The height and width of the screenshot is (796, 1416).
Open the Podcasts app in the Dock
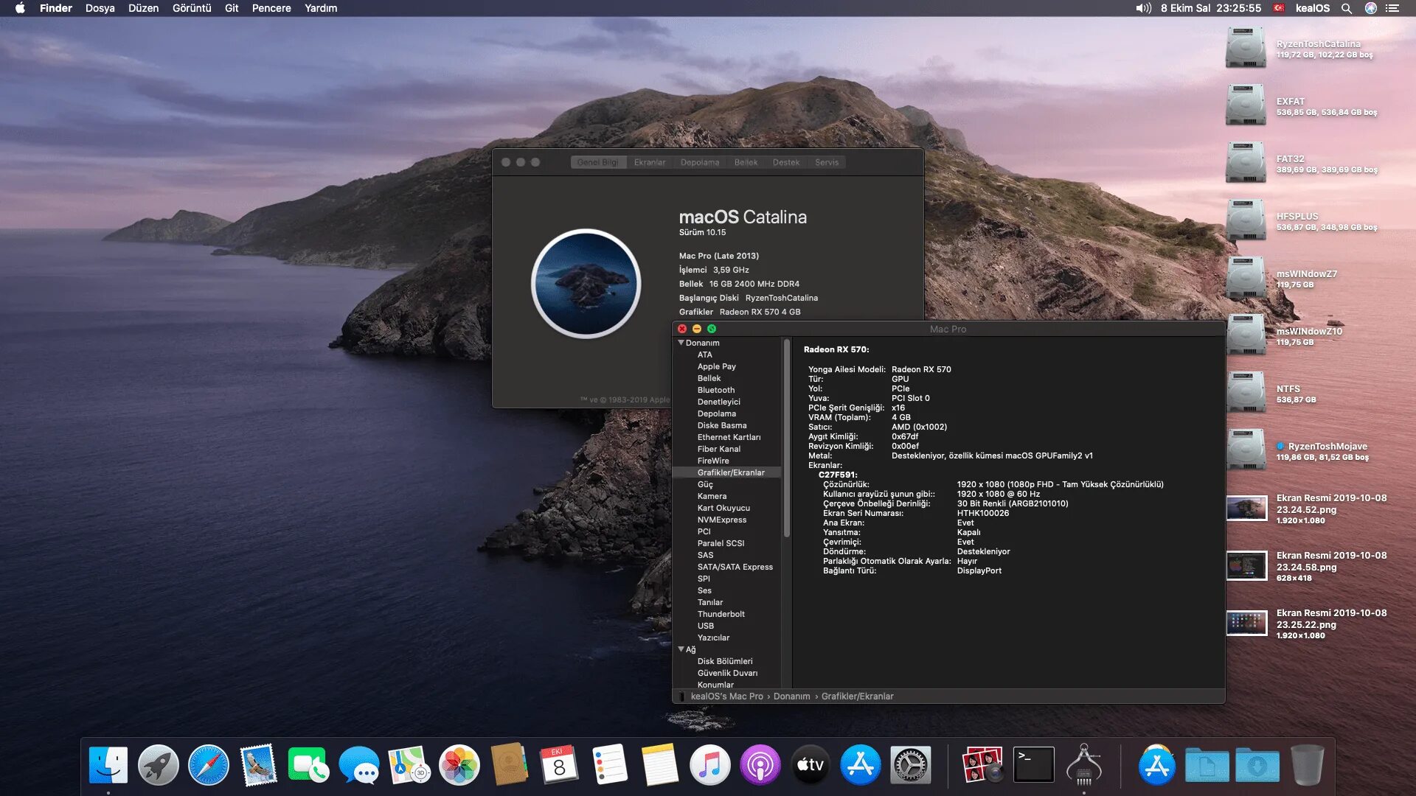coord(760,764)
